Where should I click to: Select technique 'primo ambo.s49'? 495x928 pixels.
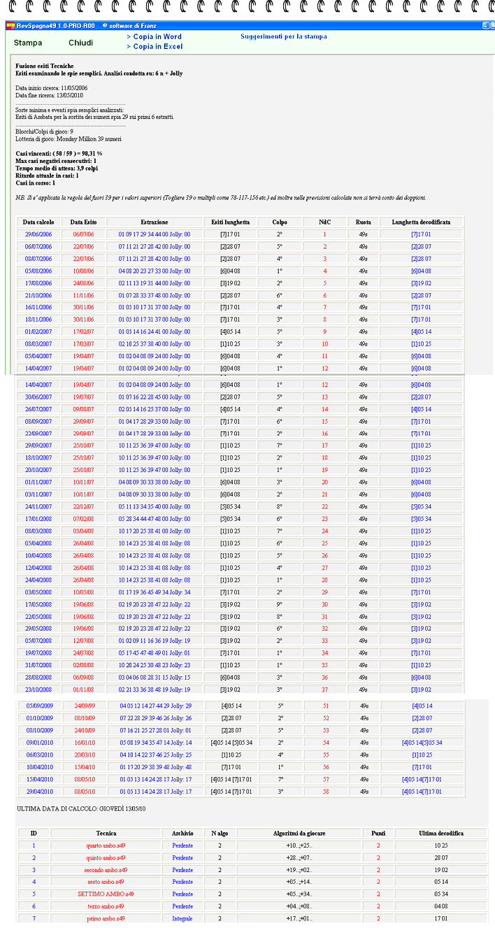pyautogui.click(x=106, y=918)
